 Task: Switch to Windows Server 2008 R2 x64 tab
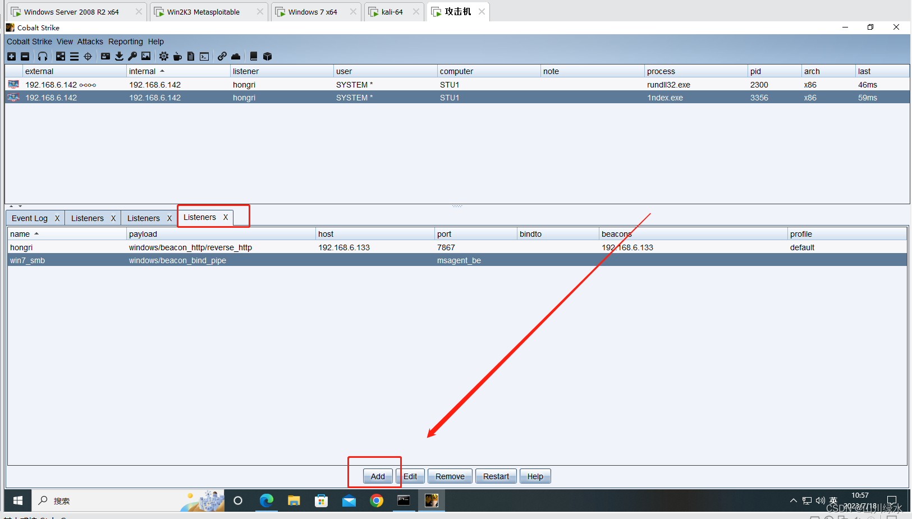(x=71, y=12)
